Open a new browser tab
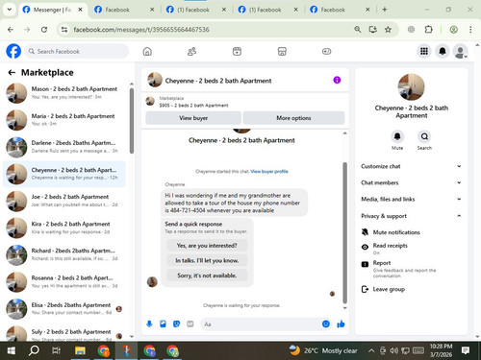Viewport: 481px width, 360px height. (384, 10)
